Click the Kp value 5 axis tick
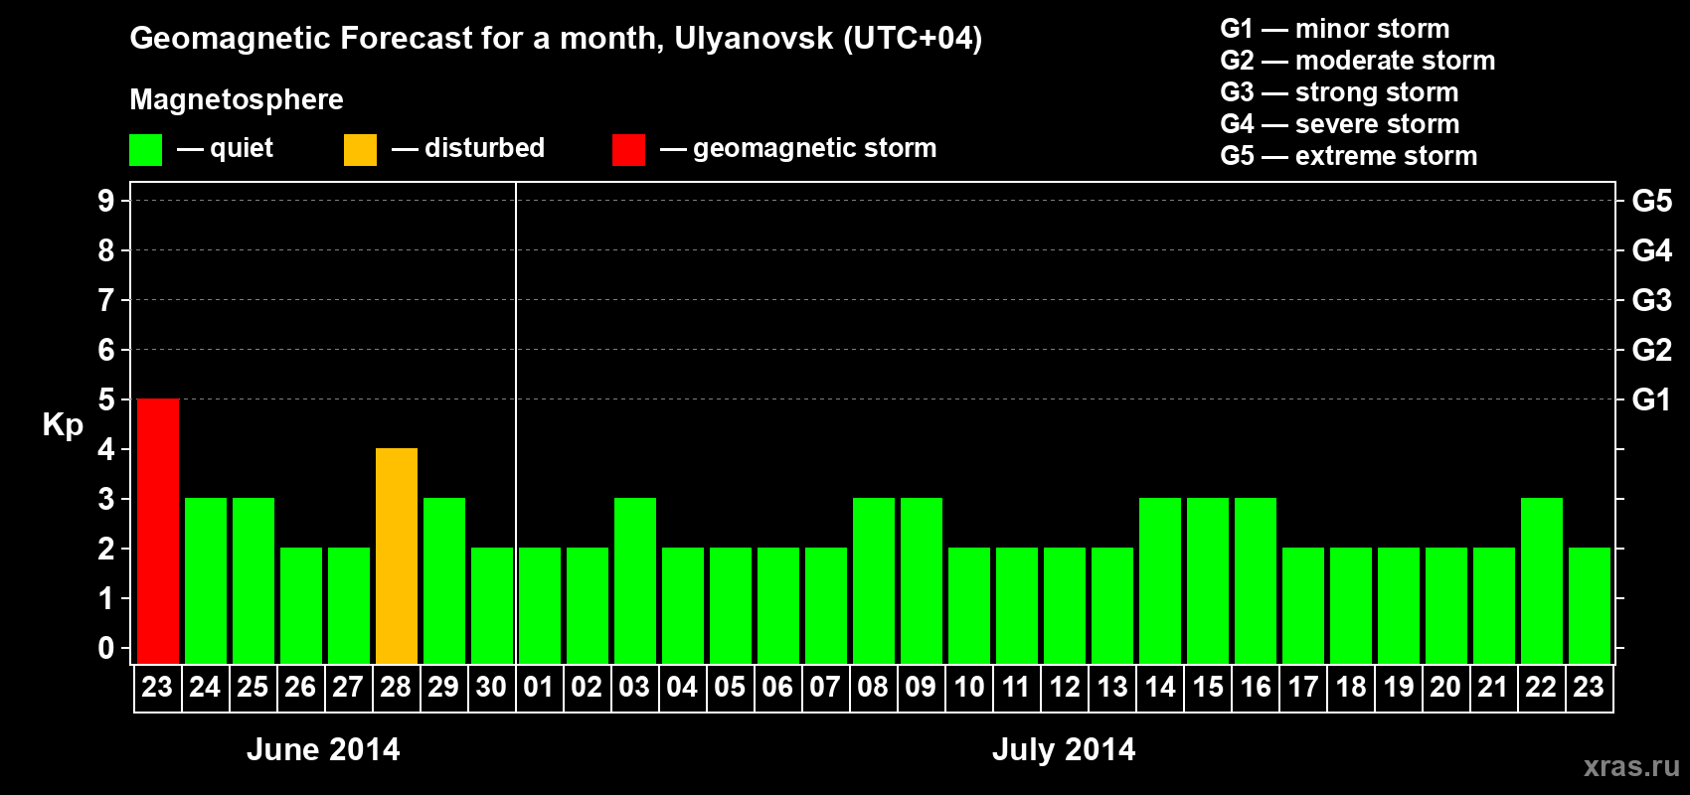The width and height of the screenshot is (1690, 795). pos(106,399)
